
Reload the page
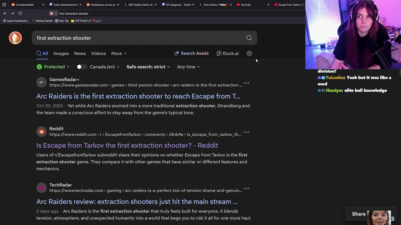(x=20, y=13)
